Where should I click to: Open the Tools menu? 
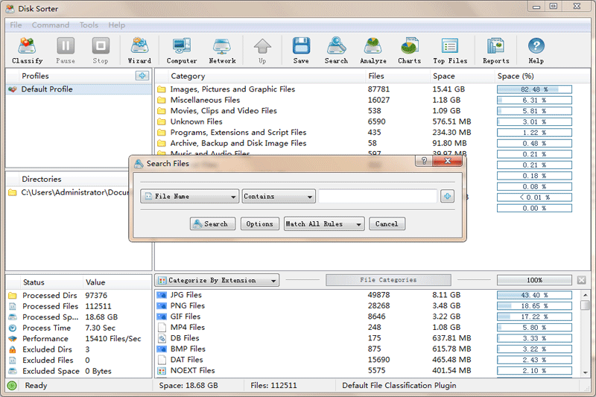point(89,25)
